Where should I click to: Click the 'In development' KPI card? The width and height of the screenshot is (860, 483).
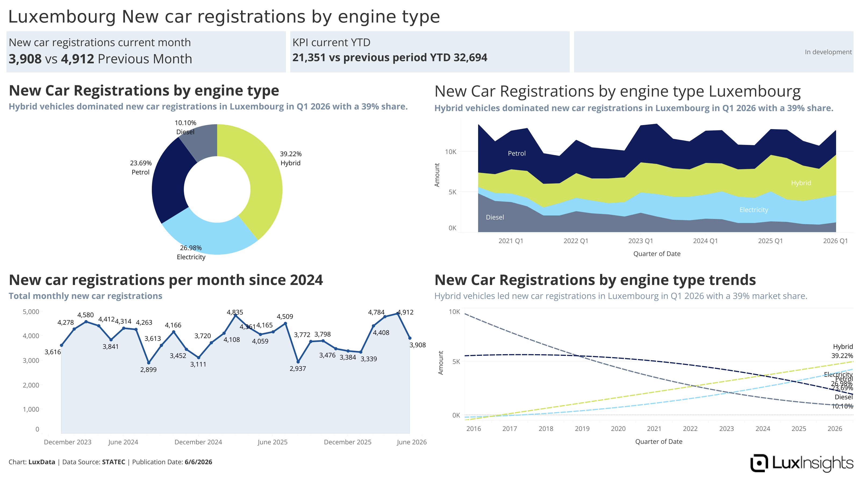coord(714,52)
